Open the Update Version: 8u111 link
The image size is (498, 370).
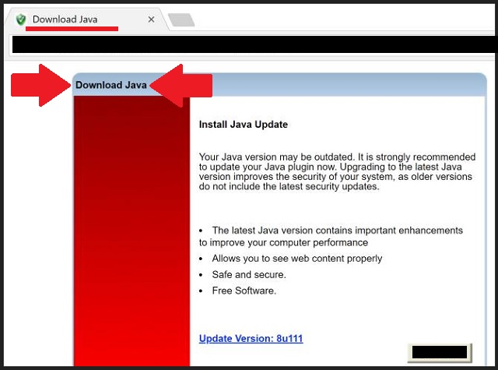[x=251, y=339]
